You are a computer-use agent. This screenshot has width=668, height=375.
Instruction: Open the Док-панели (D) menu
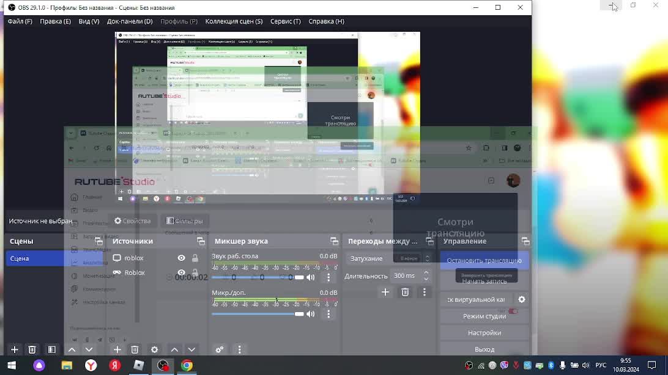(130, 21)
